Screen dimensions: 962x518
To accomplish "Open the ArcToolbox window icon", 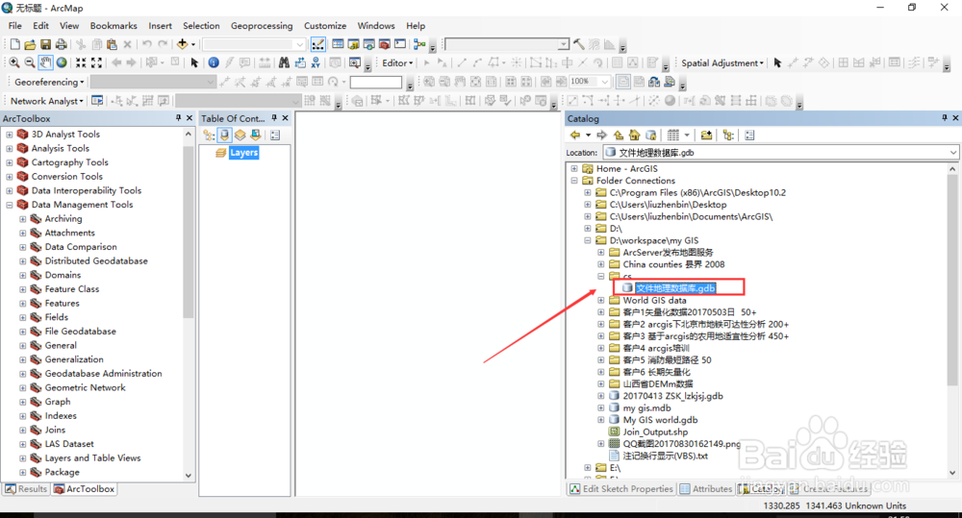I will click(x=385, y=44).
